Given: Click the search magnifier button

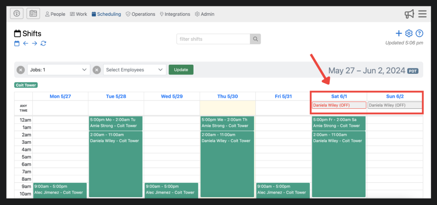Looking at the screenshot, I should (255, 39).
